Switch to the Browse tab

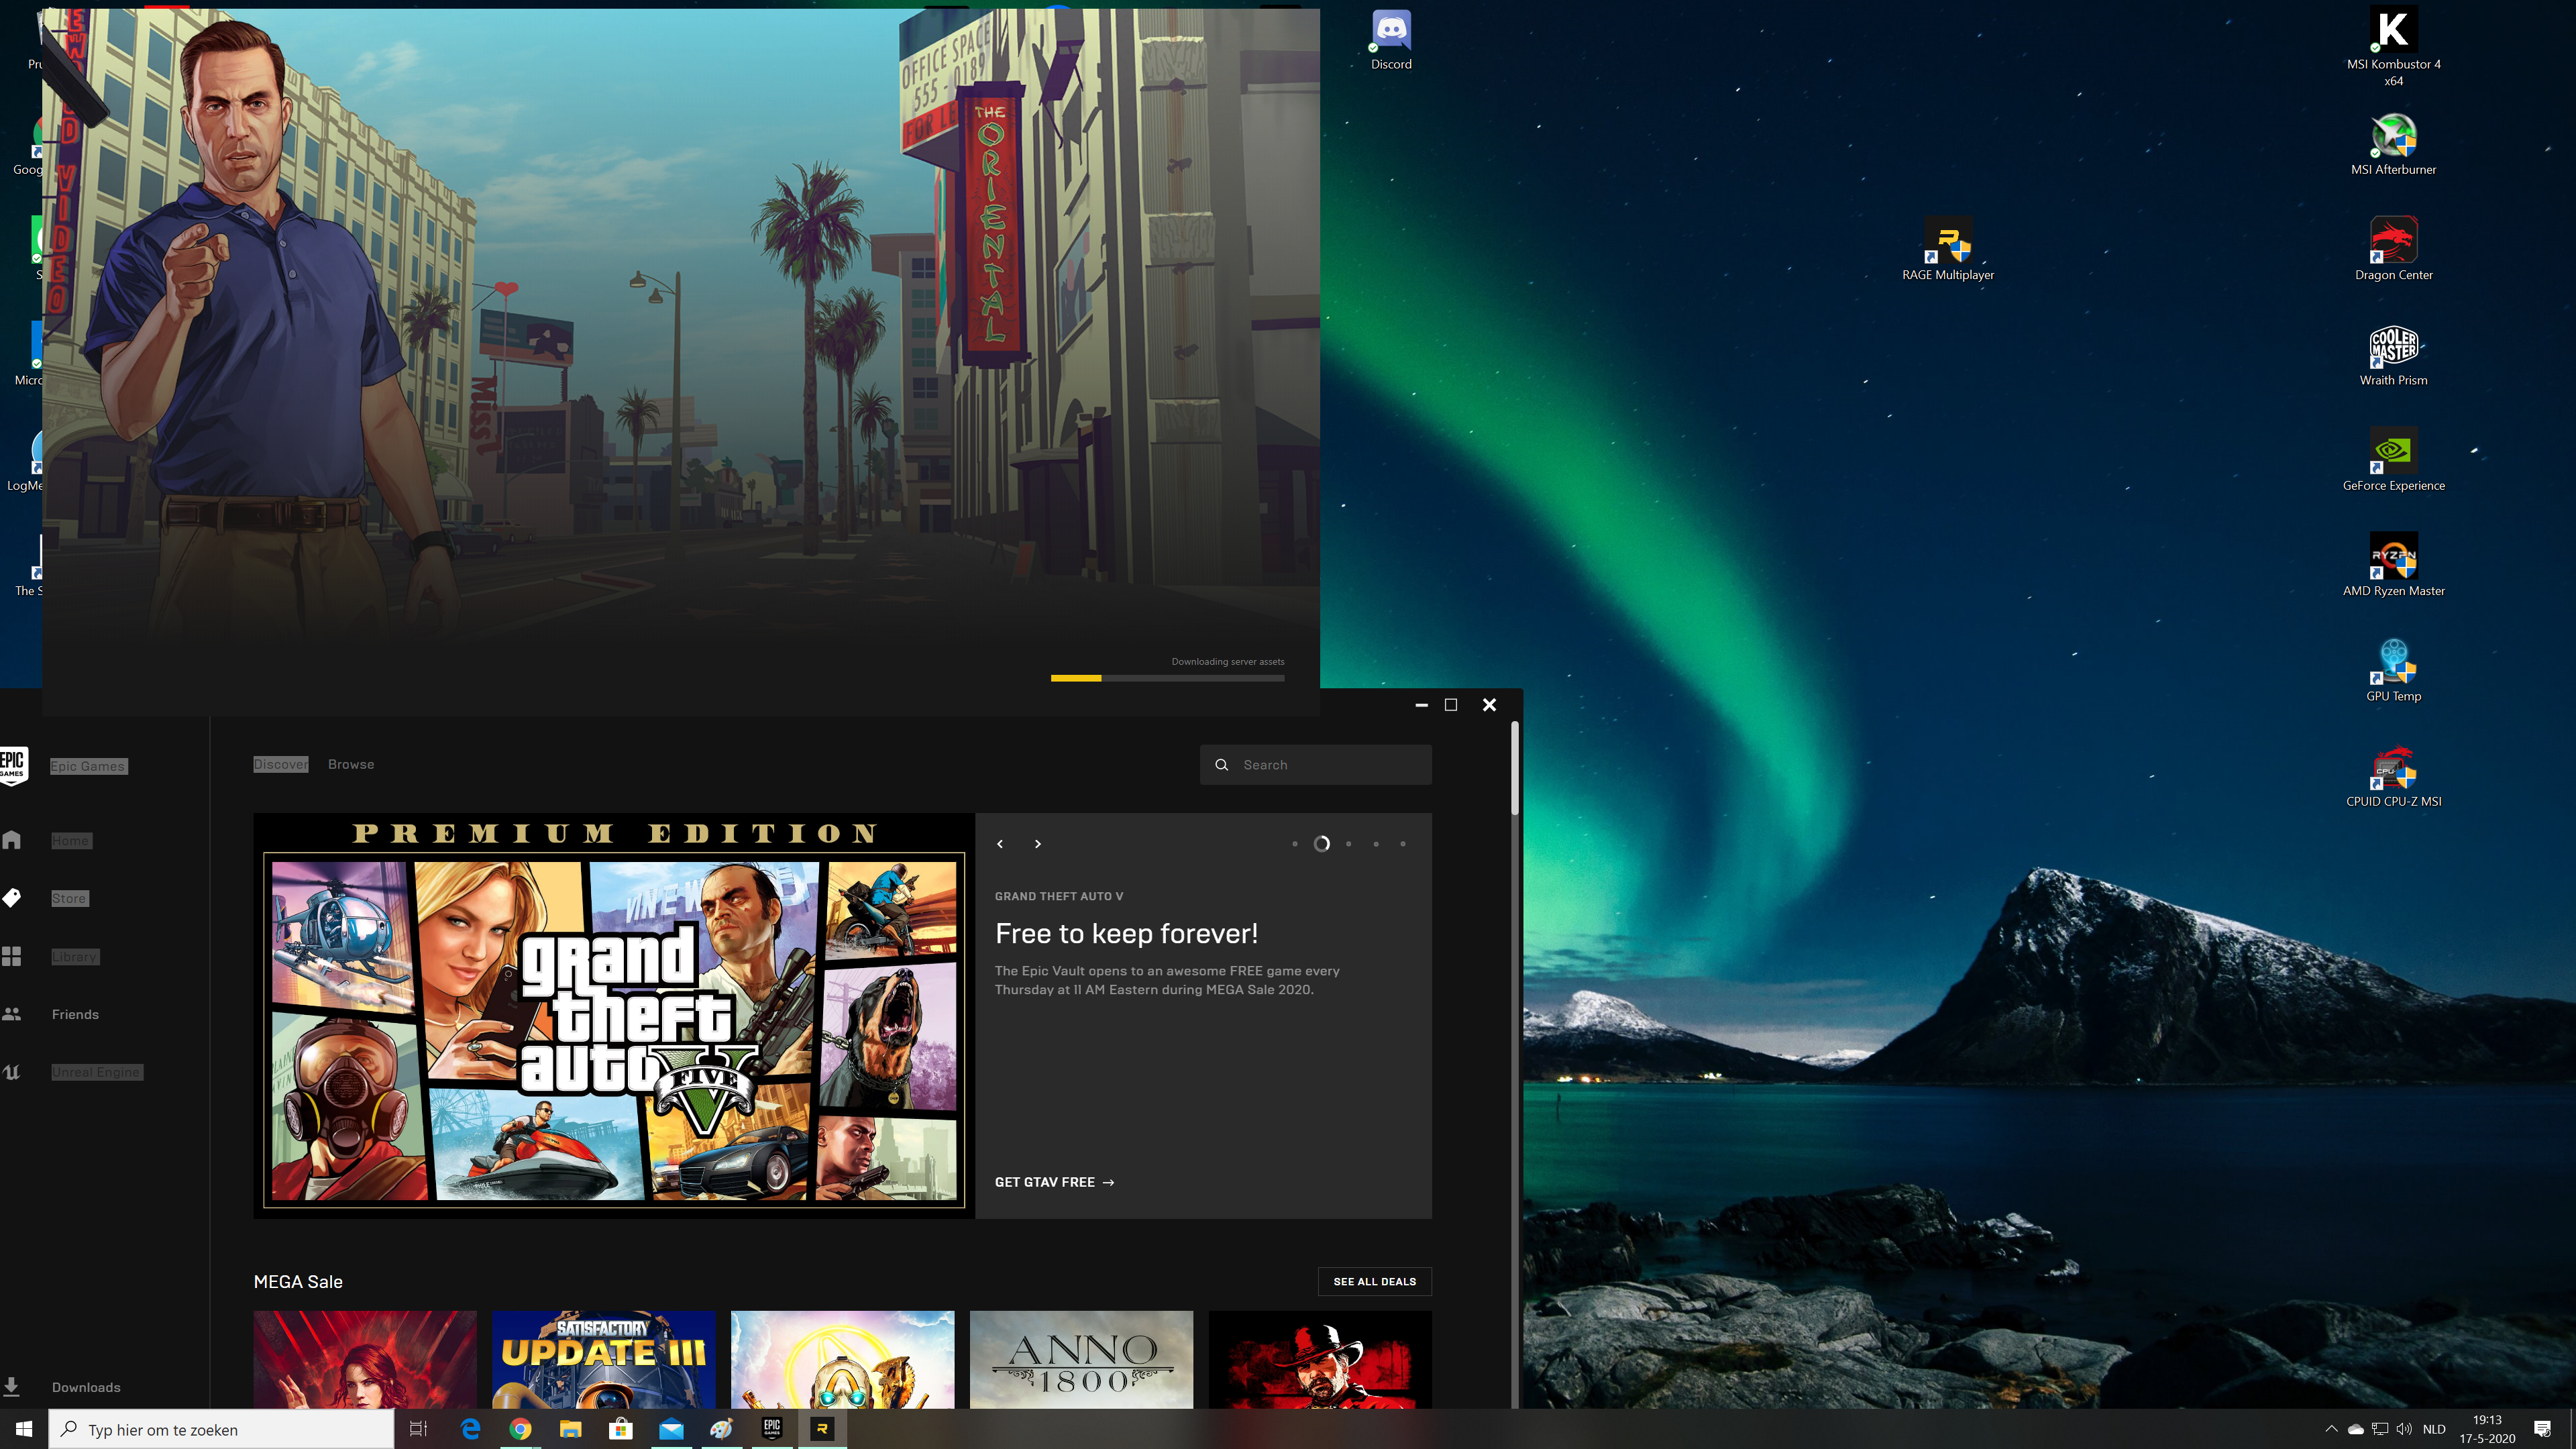coord(351,764)
